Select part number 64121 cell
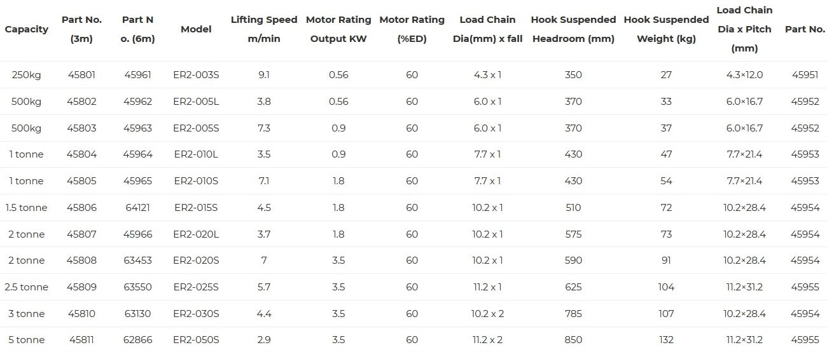827x352 pixels. point(137,208)
